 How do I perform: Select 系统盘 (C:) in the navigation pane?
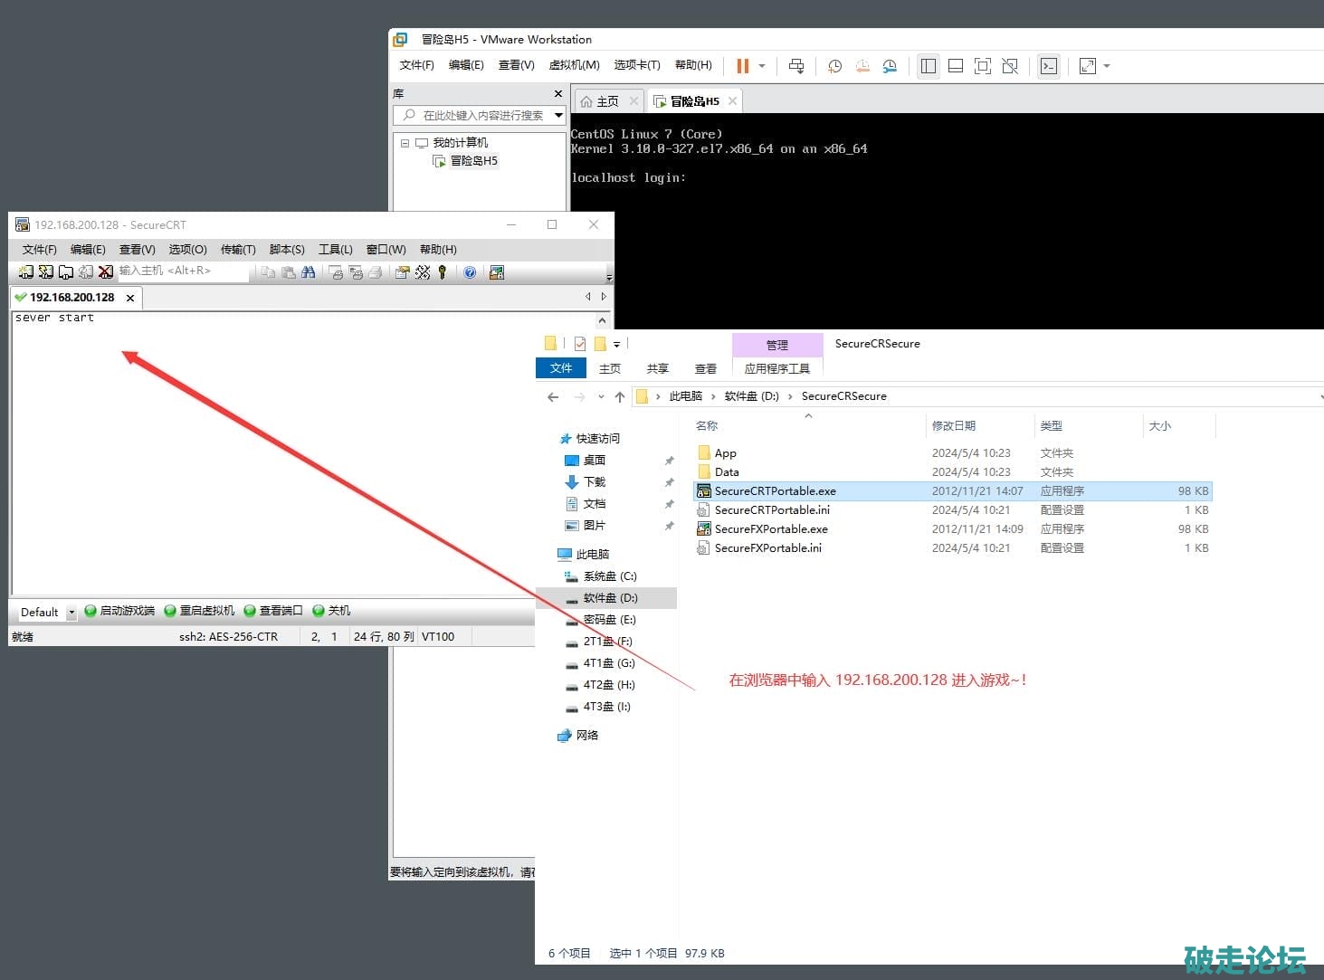pos(609,576)
